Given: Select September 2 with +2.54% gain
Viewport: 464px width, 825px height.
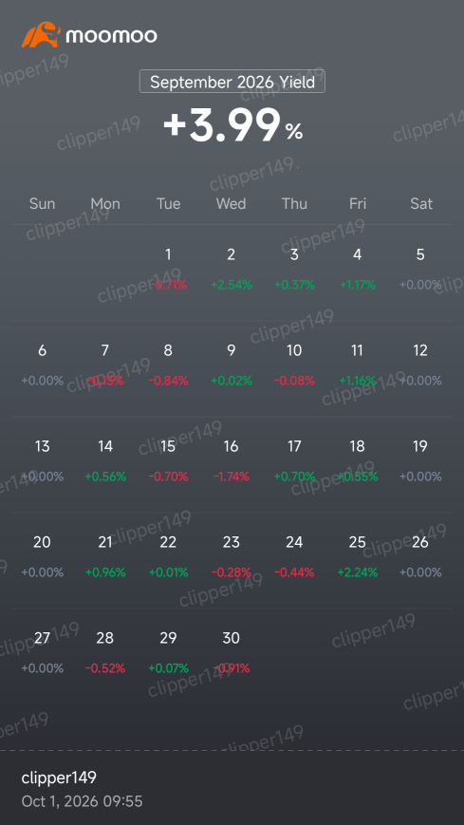Looking at the screenshot, I should click(x=232, y=270).
